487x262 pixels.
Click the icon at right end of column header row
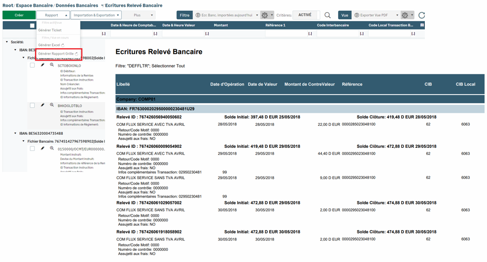422,26
